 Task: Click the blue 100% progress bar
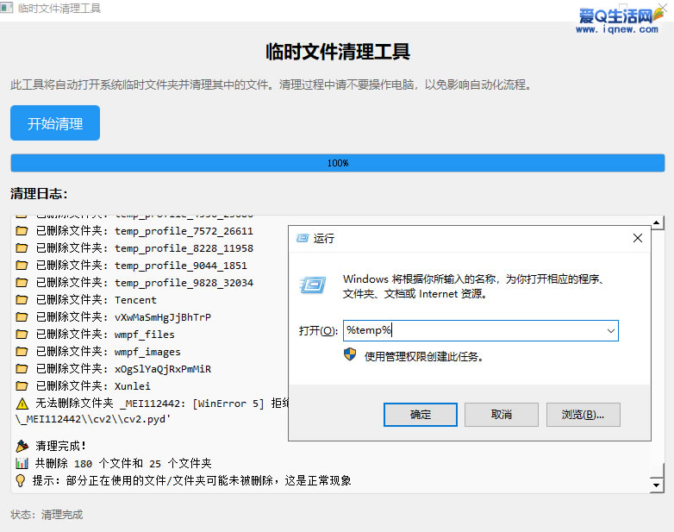337,163
